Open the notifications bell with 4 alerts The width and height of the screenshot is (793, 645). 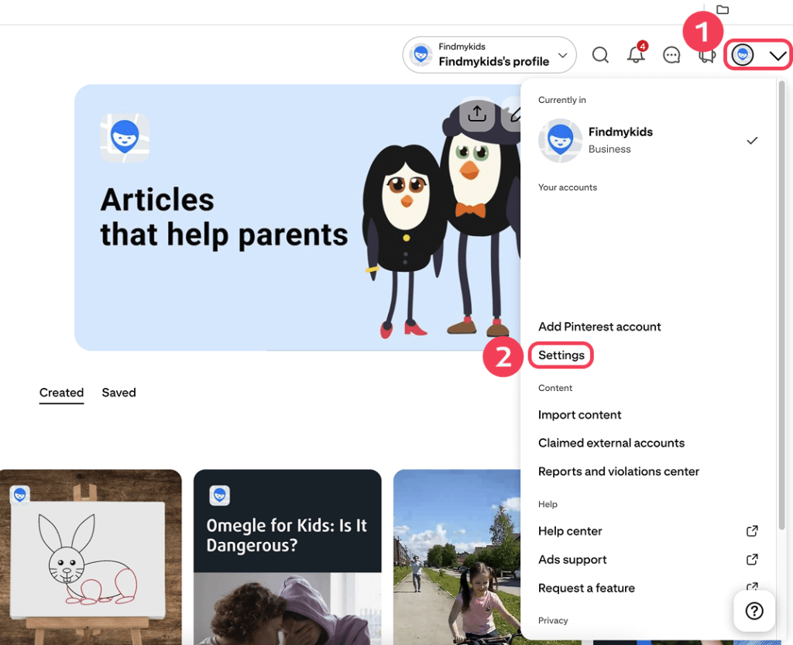click(x=636, y=56)
